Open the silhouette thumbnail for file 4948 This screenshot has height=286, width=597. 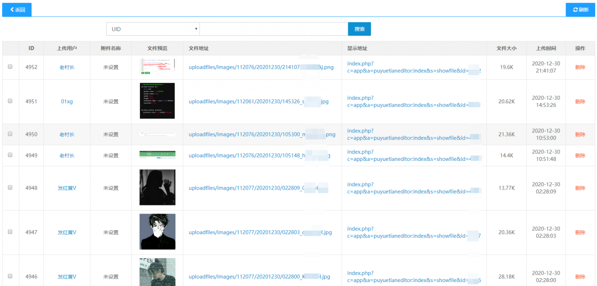click(157, 187)
